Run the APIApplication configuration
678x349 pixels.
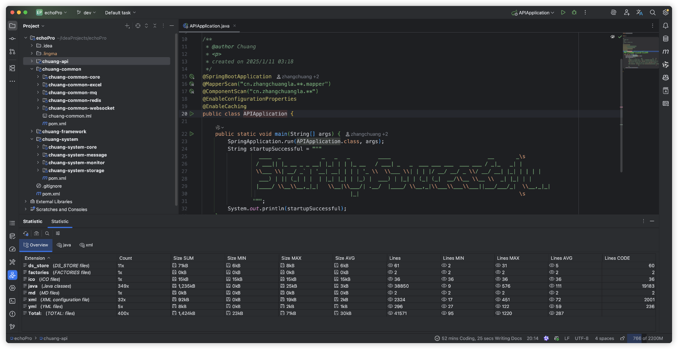(563, 13)
